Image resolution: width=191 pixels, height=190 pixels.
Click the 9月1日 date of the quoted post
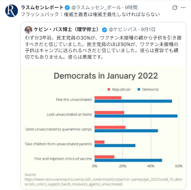(148, 30)
